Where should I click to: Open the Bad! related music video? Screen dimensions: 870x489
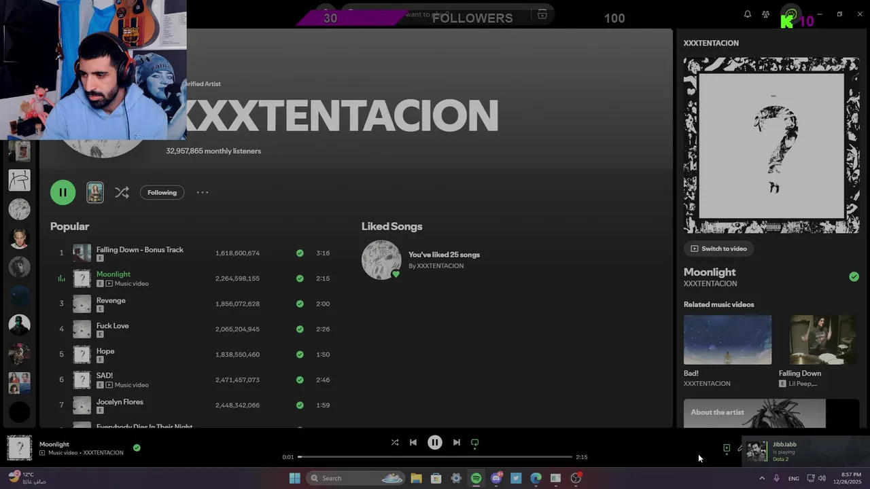(x=727, y=340)
